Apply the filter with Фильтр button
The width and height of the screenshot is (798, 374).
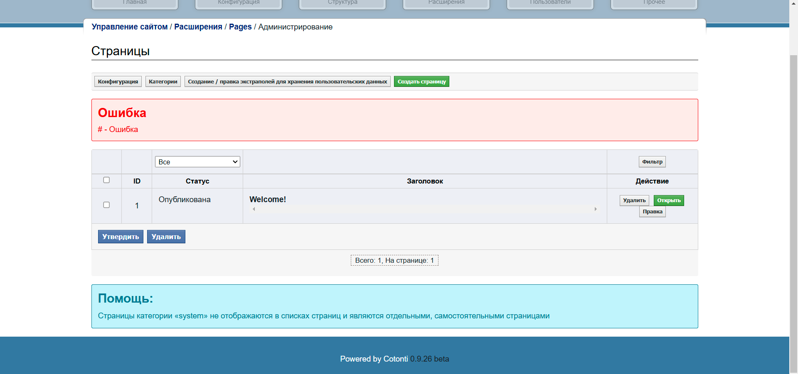652,162
